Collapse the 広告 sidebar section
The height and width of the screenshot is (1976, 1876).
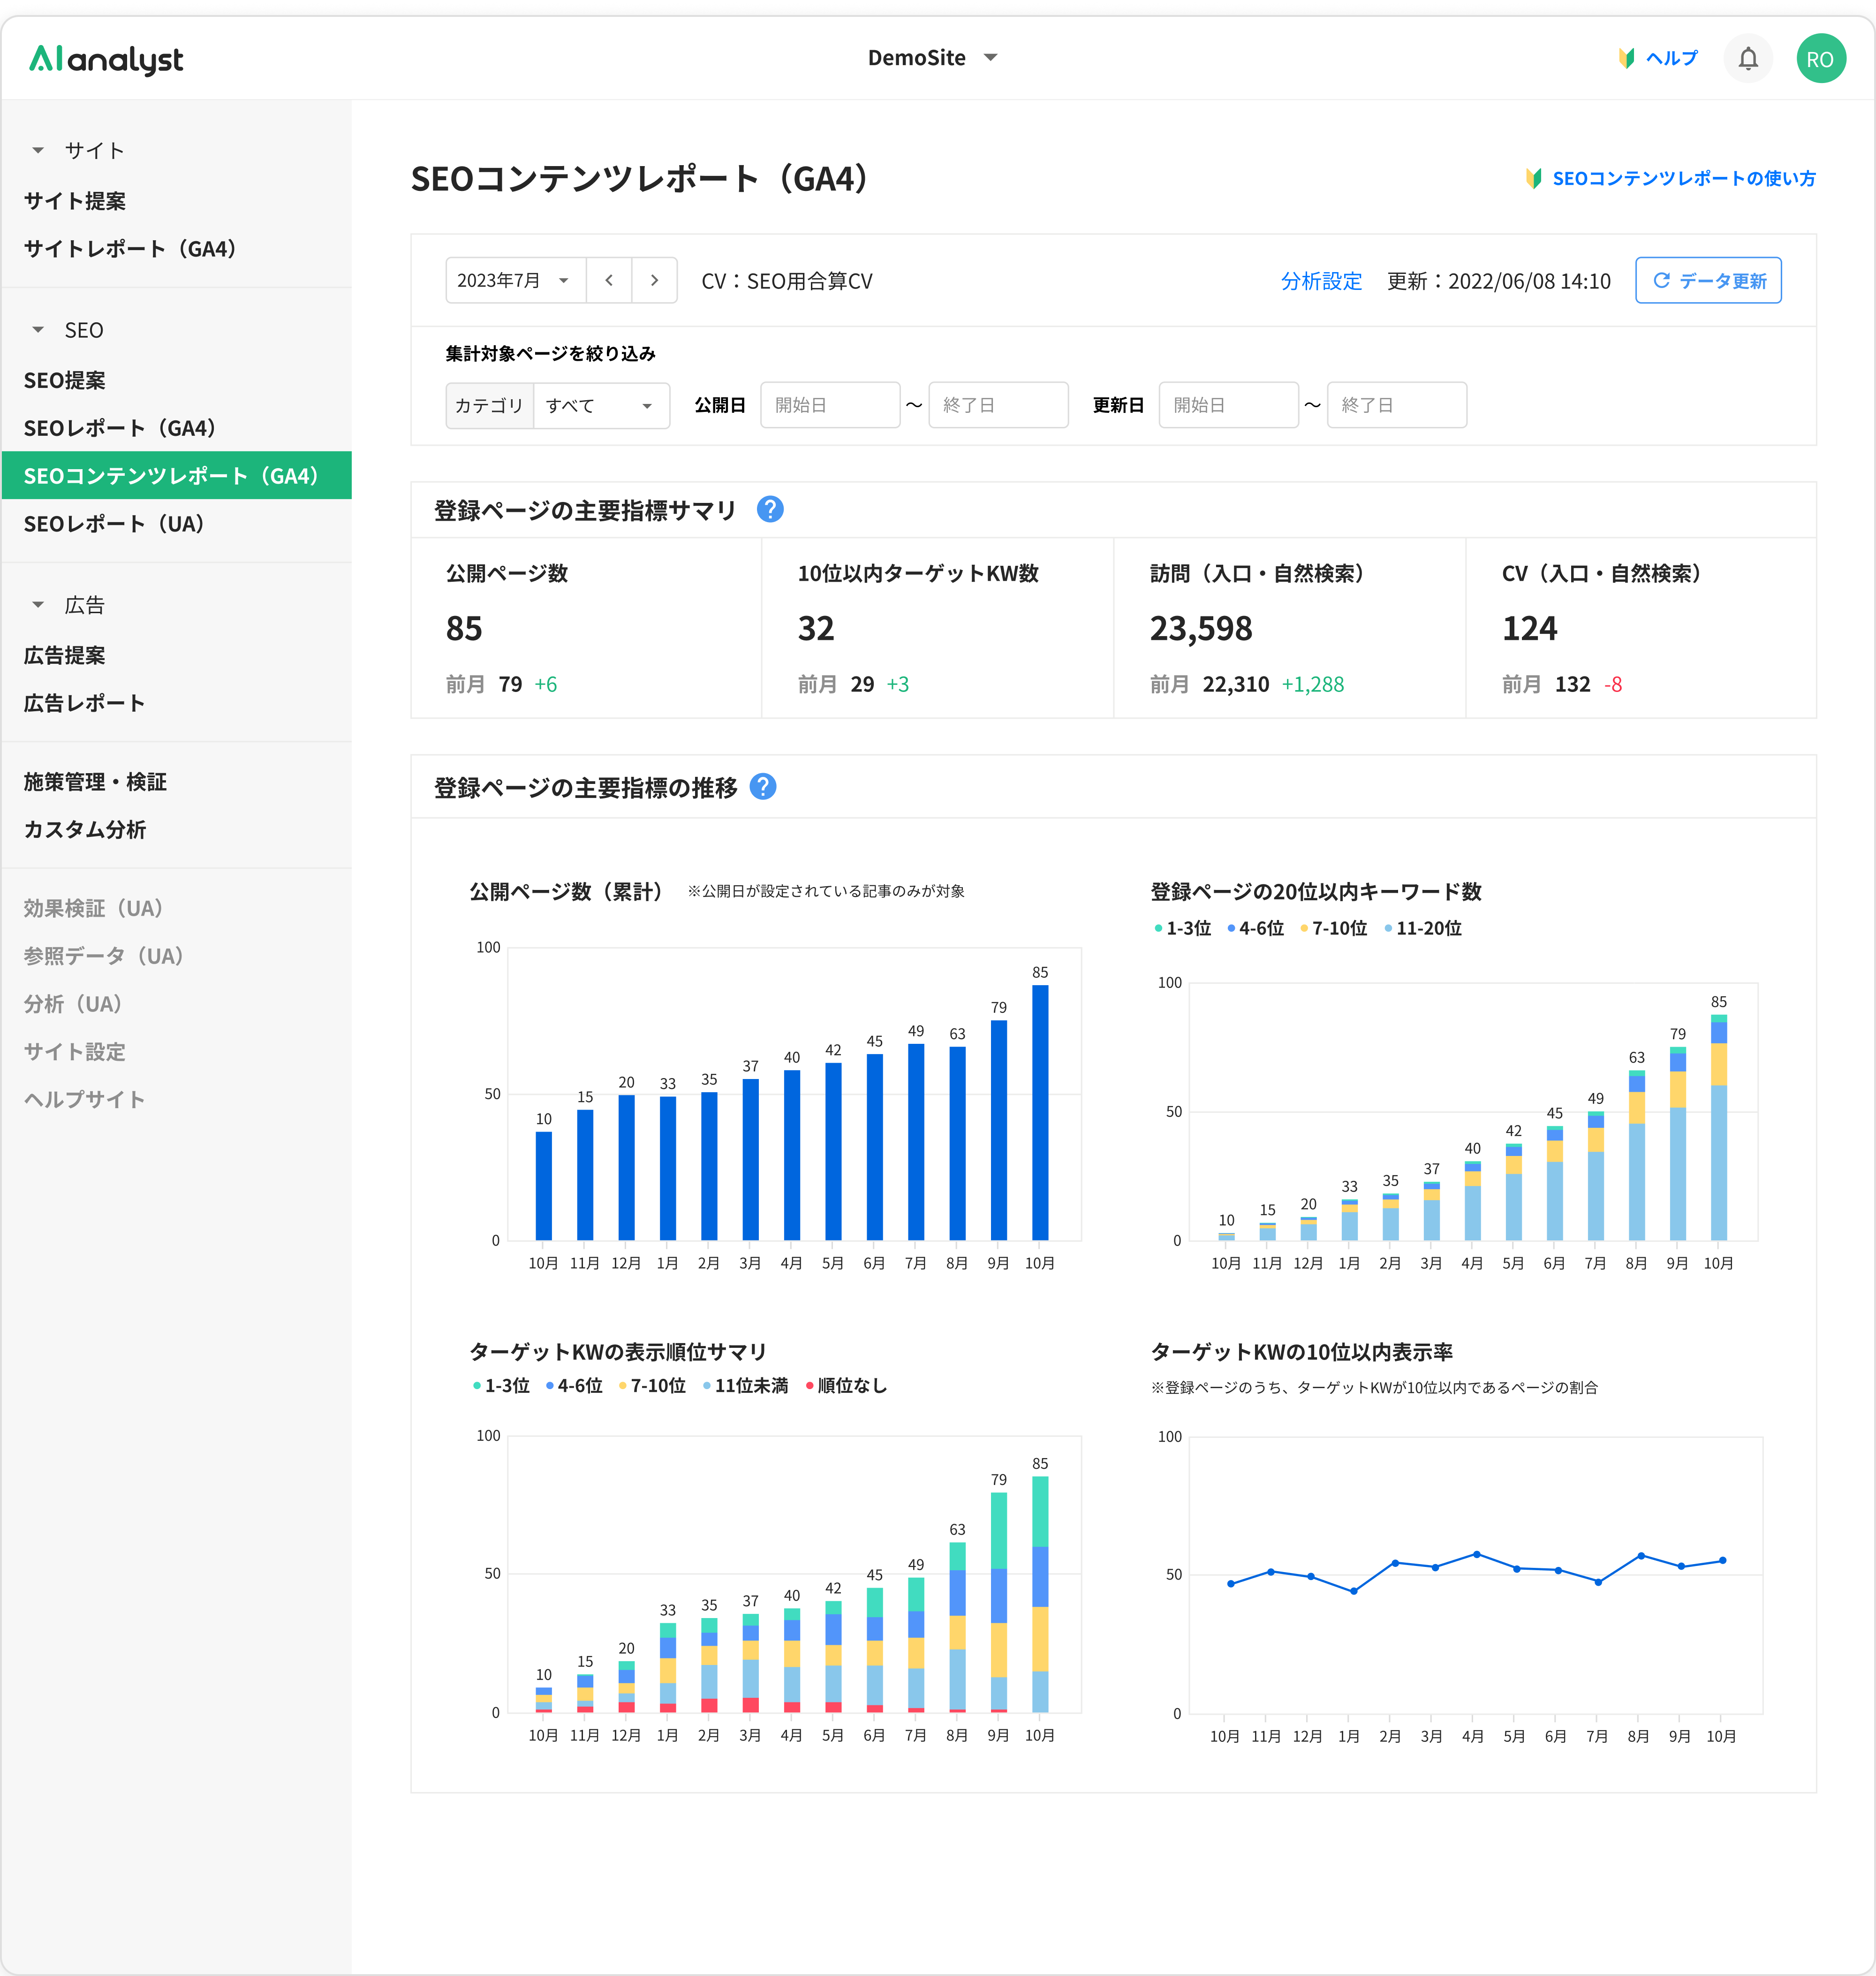click(x=39, y=604)
